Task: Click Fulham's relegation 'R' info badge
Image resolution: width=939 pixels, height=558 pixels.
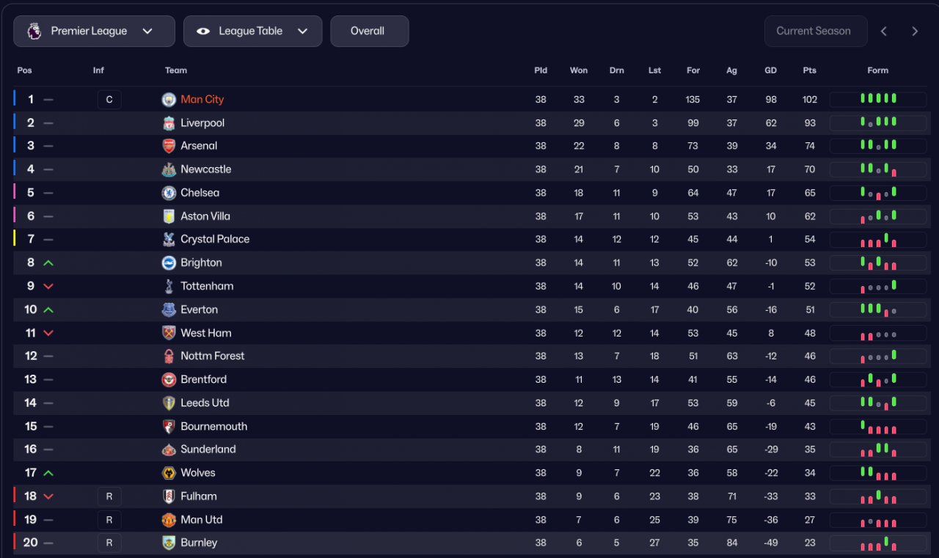Action: pyautogui.click(x=109, y=496)
